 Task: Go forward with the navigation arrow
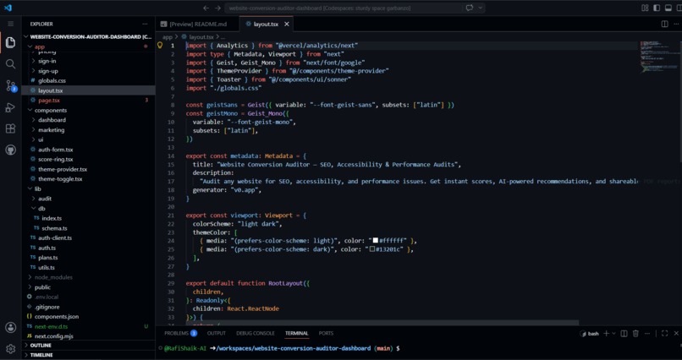218,8
